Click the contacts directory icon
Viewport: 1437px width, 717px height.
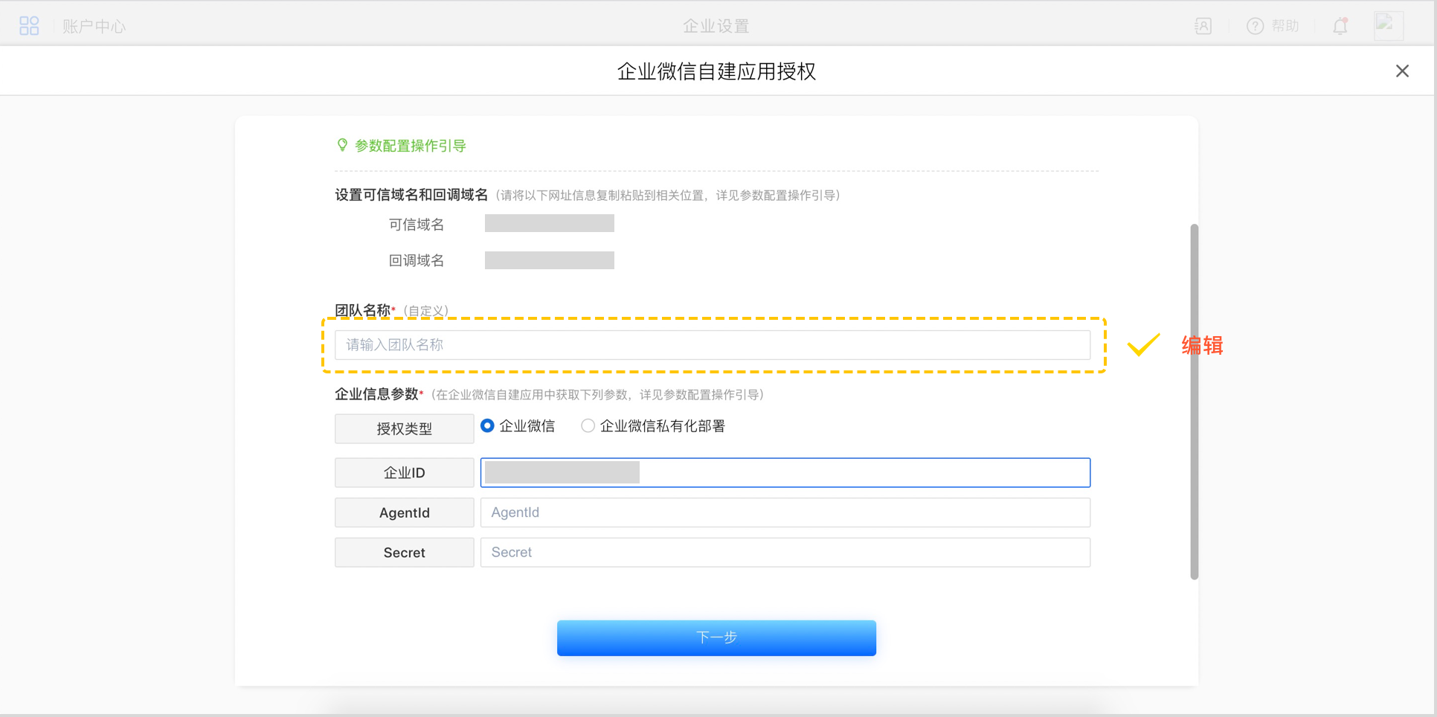(1203, 26)
